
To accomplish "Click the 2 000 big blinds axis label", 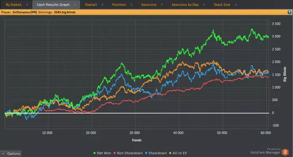I will pos(276,62).
